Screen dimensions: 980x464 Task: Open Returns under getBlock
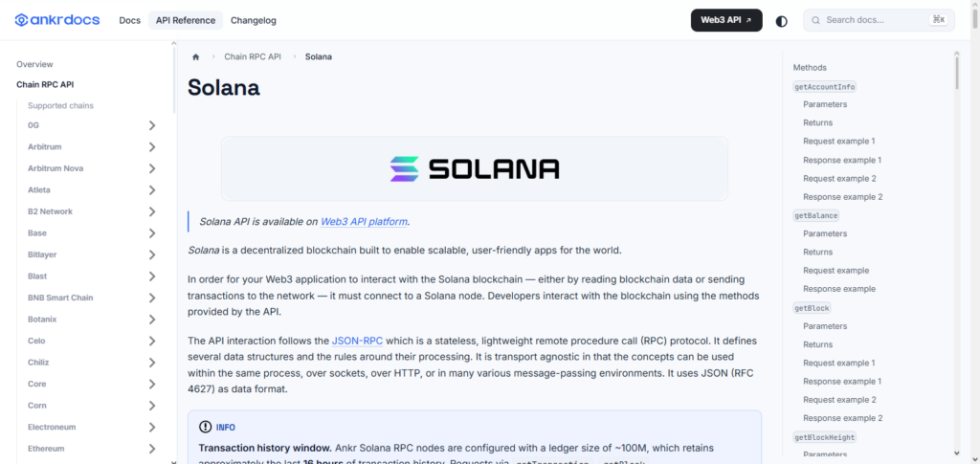pos(817,344)
